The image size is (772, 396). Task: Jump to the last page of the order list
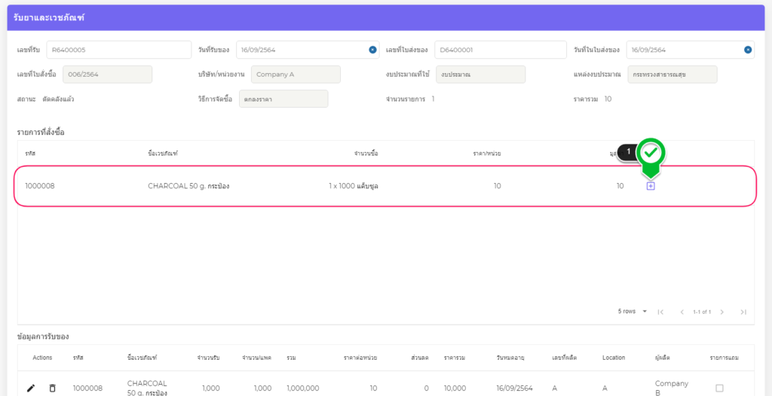point(743,312)
